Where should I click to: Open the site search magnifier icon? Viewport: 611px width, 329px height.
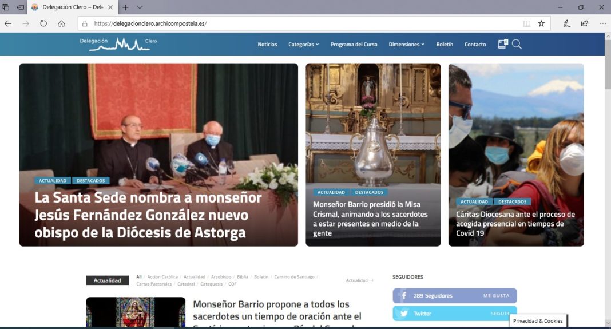(x=517, y=44)
